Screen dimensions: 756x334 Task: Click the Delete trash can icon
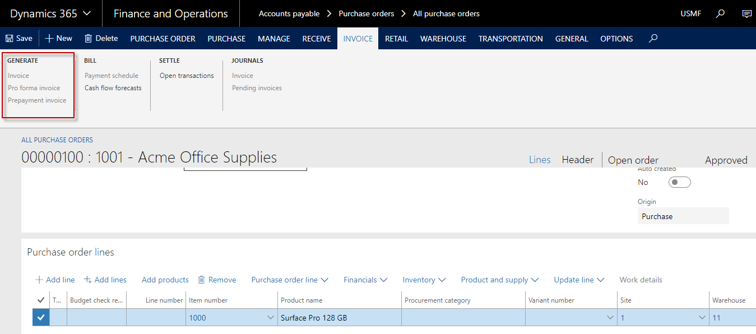click(x=89, y=39)
